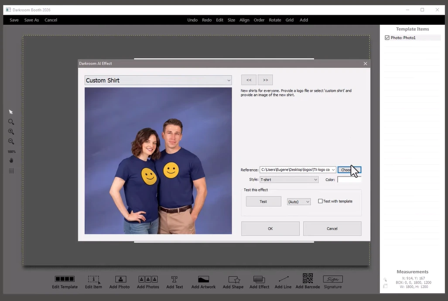Click the Add Barcode QR icon

point(308,281)
